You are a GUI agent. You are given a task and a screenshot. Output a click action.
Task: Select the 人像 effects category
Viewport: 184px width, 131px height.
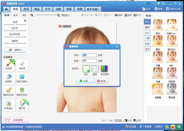(147, 38)
